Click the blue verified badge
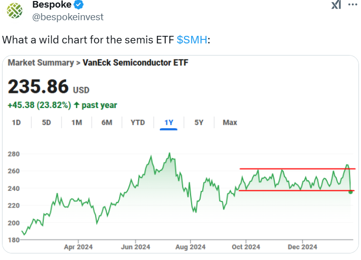This screenshot has height=260, width=361. (79, 5)
